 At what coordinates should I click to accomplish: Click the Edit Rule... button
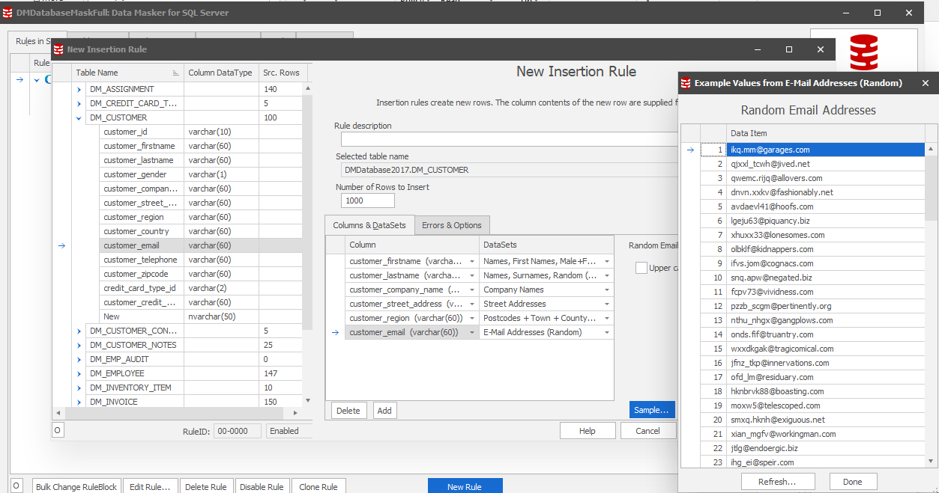[x=150, y=486]
